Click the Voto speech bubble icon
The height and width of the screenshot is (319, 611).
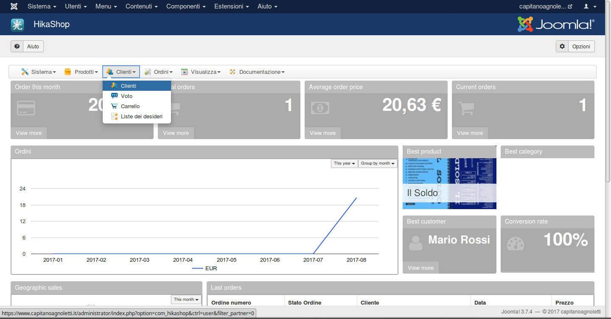coord(115,96)
